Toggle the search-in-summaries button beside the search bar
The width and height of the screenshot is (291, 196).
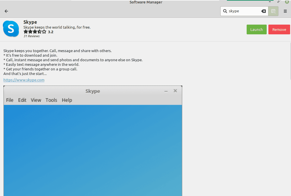click(273, 11)
